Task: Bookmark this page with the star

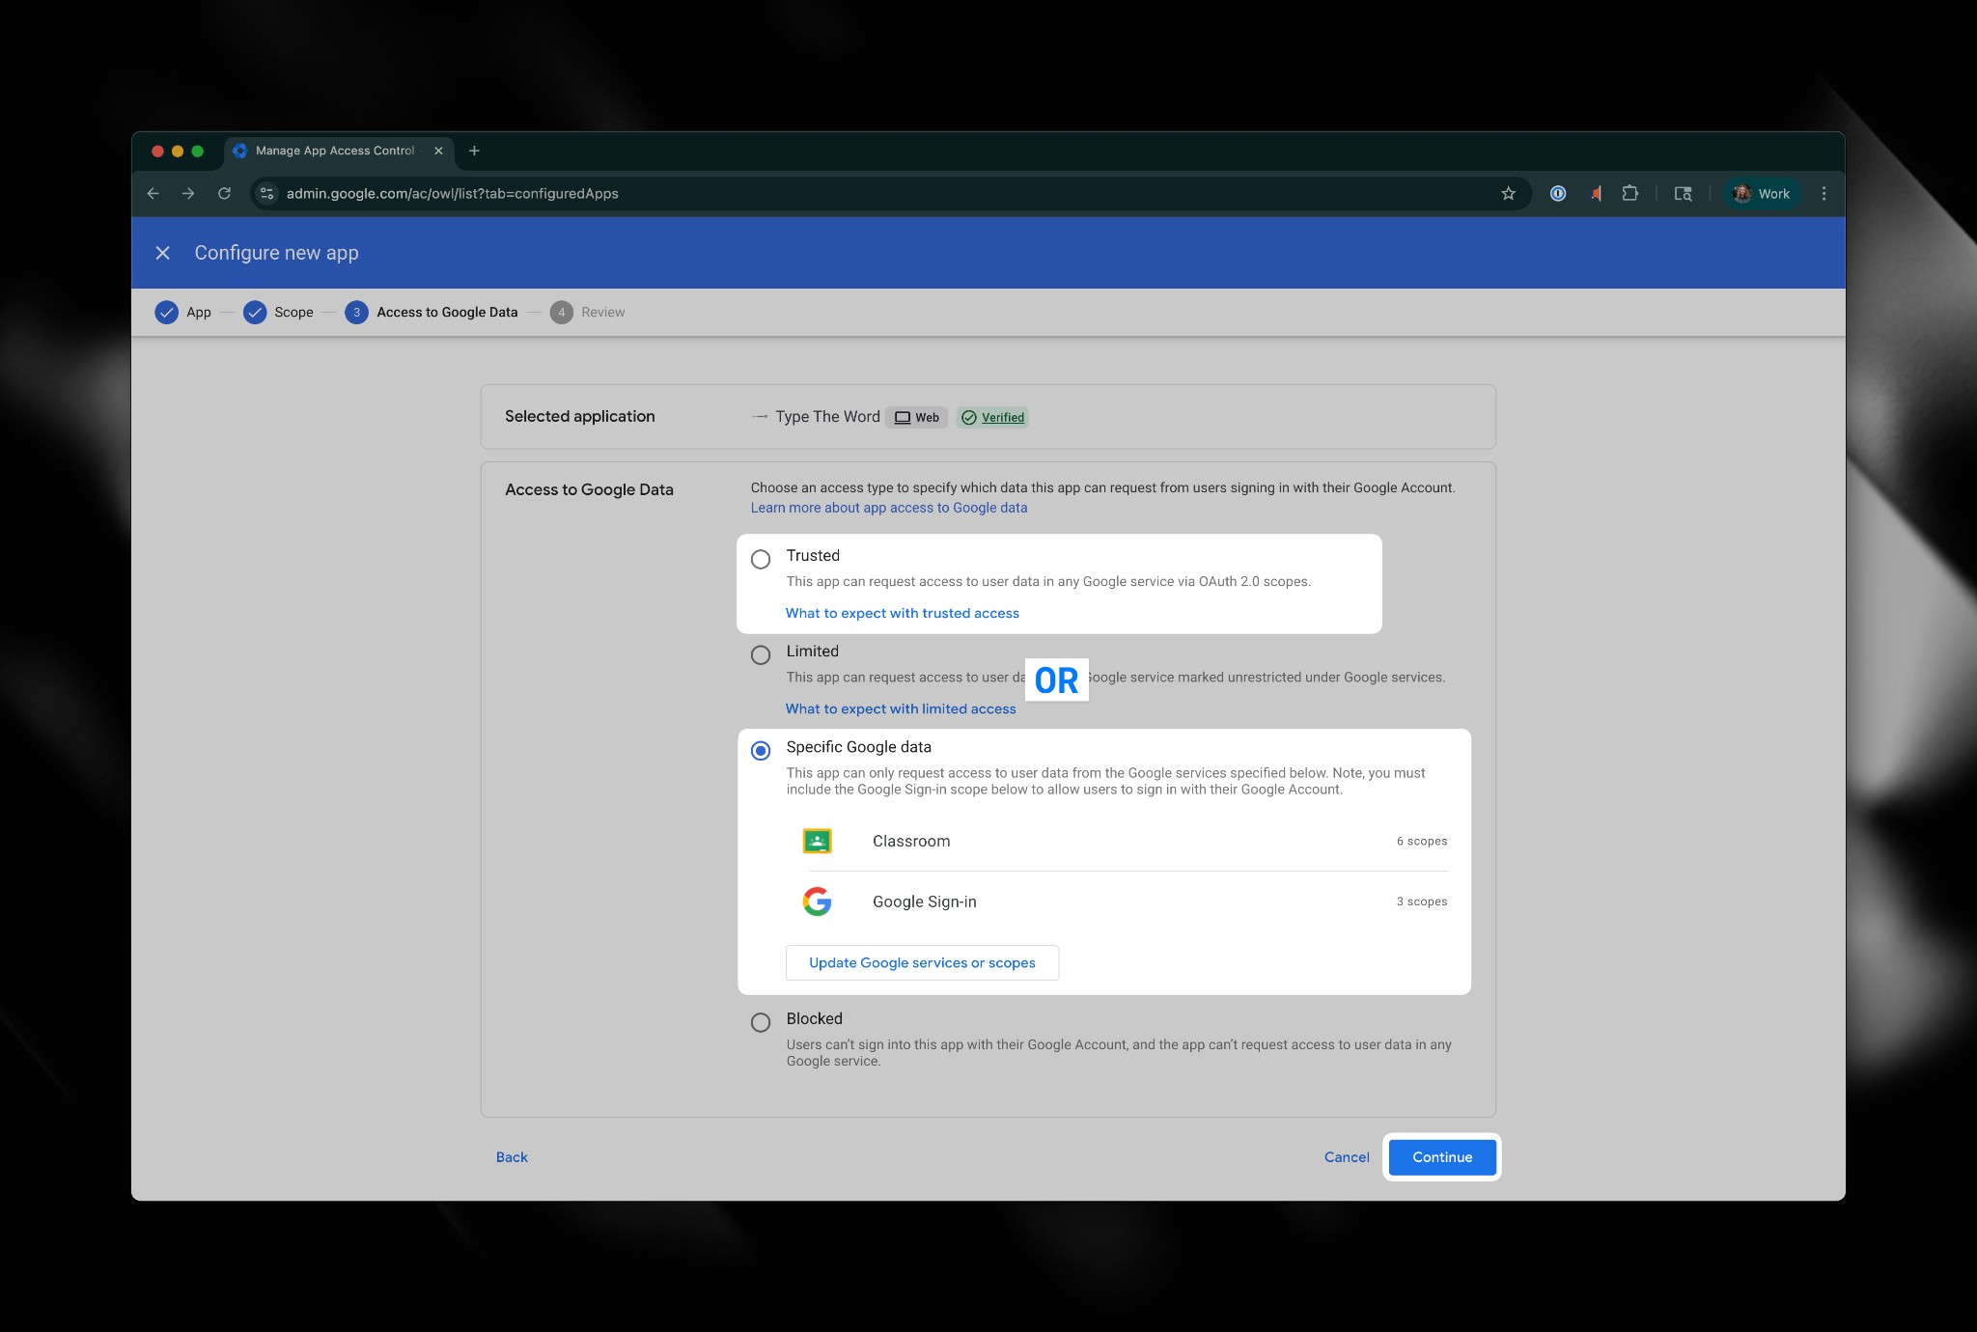Action: pyautogui.click(x=1508, y=194)
